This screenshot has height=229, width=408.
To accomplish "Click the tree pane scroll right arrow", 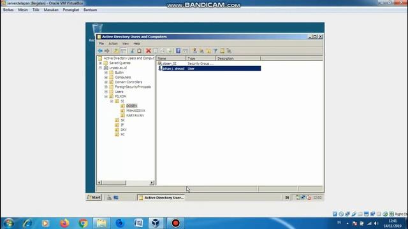I will point(152,183).
